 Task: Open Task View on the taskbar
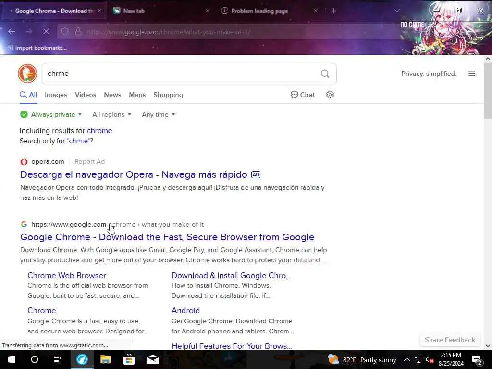pyautogui.click(x=58, y=359)
